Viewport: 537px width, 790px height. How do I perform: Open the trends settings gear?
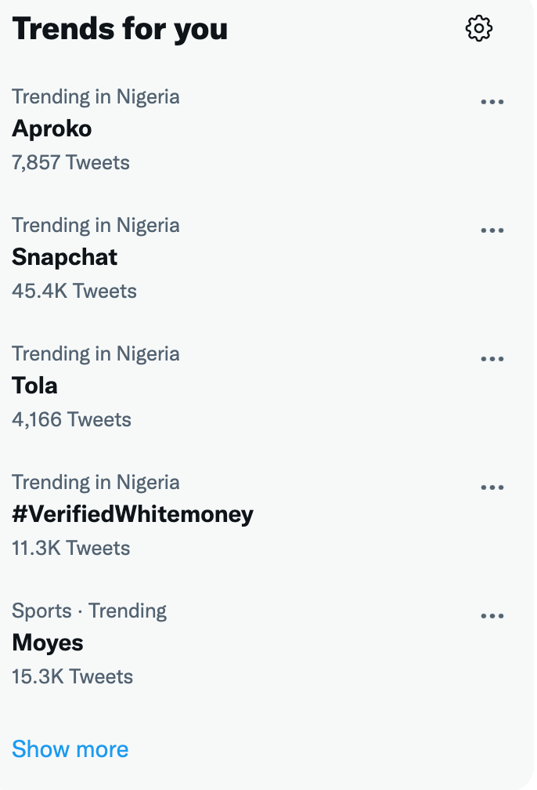[x=478, y=29]
